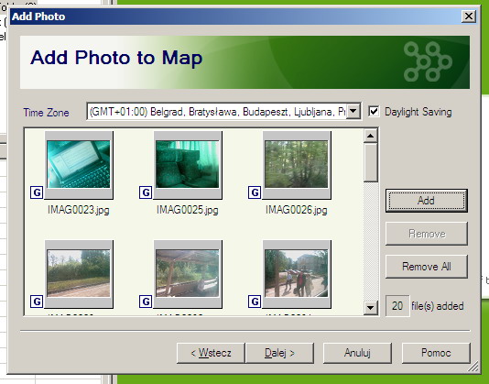Close the Add Photo dialog
Screen dimensions: 489x384
469,16
